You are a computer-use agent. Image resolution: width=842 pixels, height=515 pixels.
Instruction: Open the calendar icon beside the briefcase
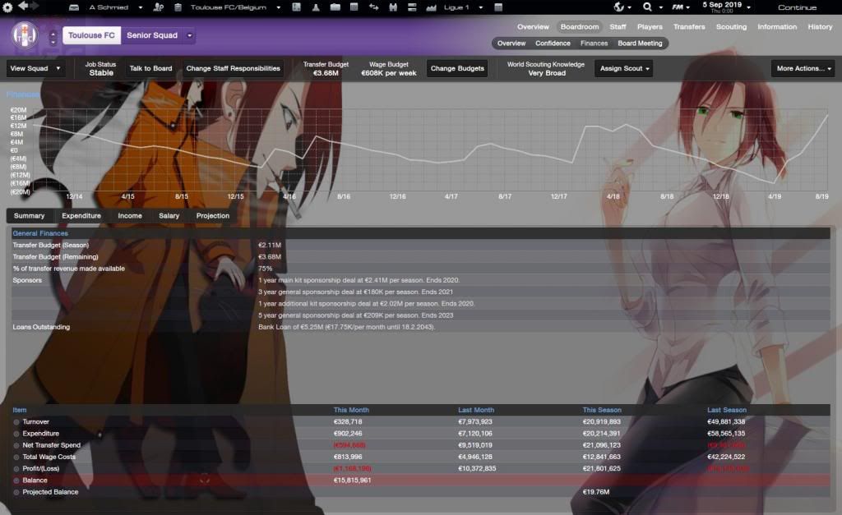coord(354,7)
